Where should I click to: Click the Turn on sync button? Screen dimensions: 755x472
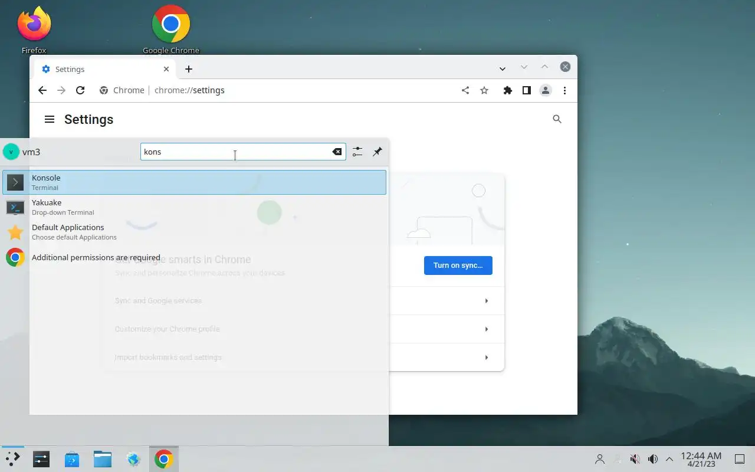(x=458, y=265)
